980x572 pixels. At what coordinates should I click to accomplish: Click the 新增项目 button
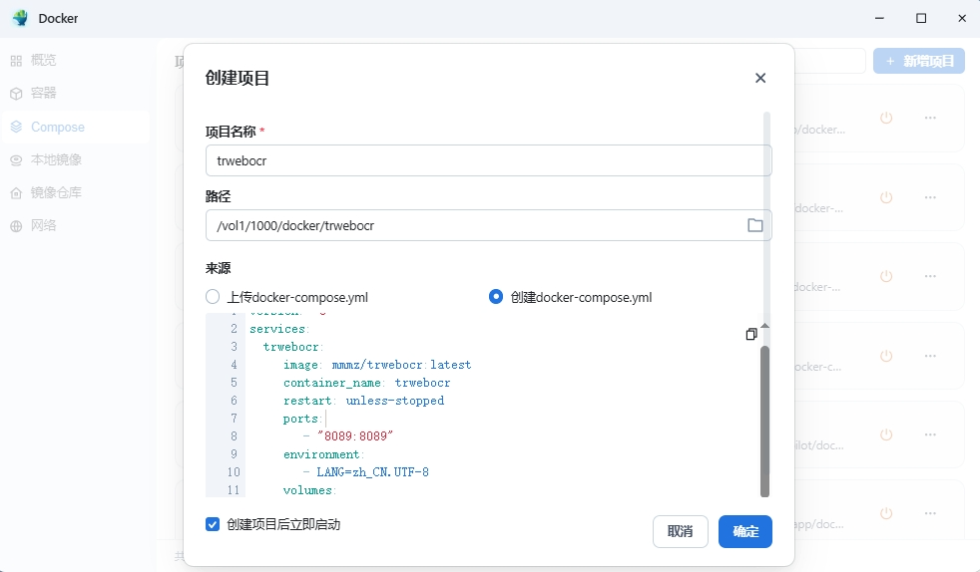919,61
